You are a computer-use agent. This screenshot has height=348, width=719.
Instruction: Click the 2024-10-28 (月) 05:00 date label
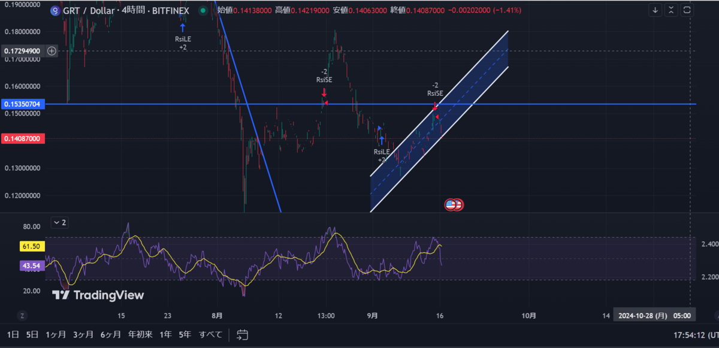(654, 316)
